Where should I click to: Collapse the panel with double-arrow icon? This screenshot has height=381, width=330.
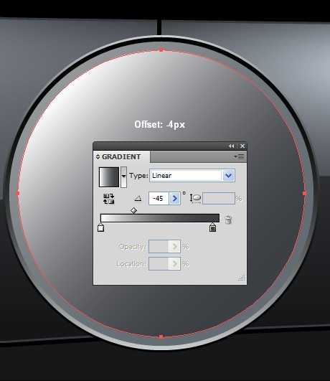231,146
